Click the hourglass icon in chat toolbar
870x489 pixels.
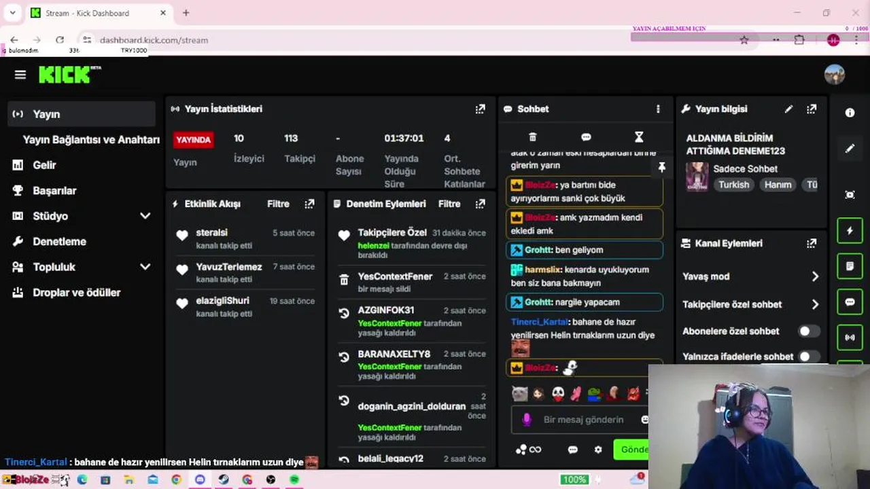639,137
